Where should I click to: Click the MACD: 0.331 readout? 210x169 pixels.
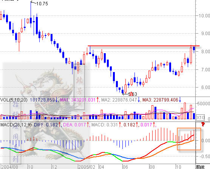(105, 125)
